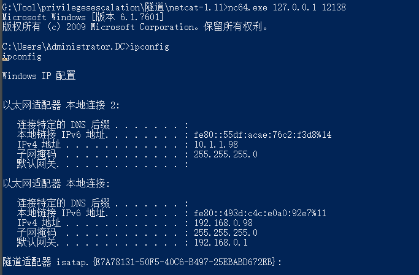This screenshot has height=275, width=419.
Task: Click the isatap tunnel adapter GUID line
Action: [142, 262]
